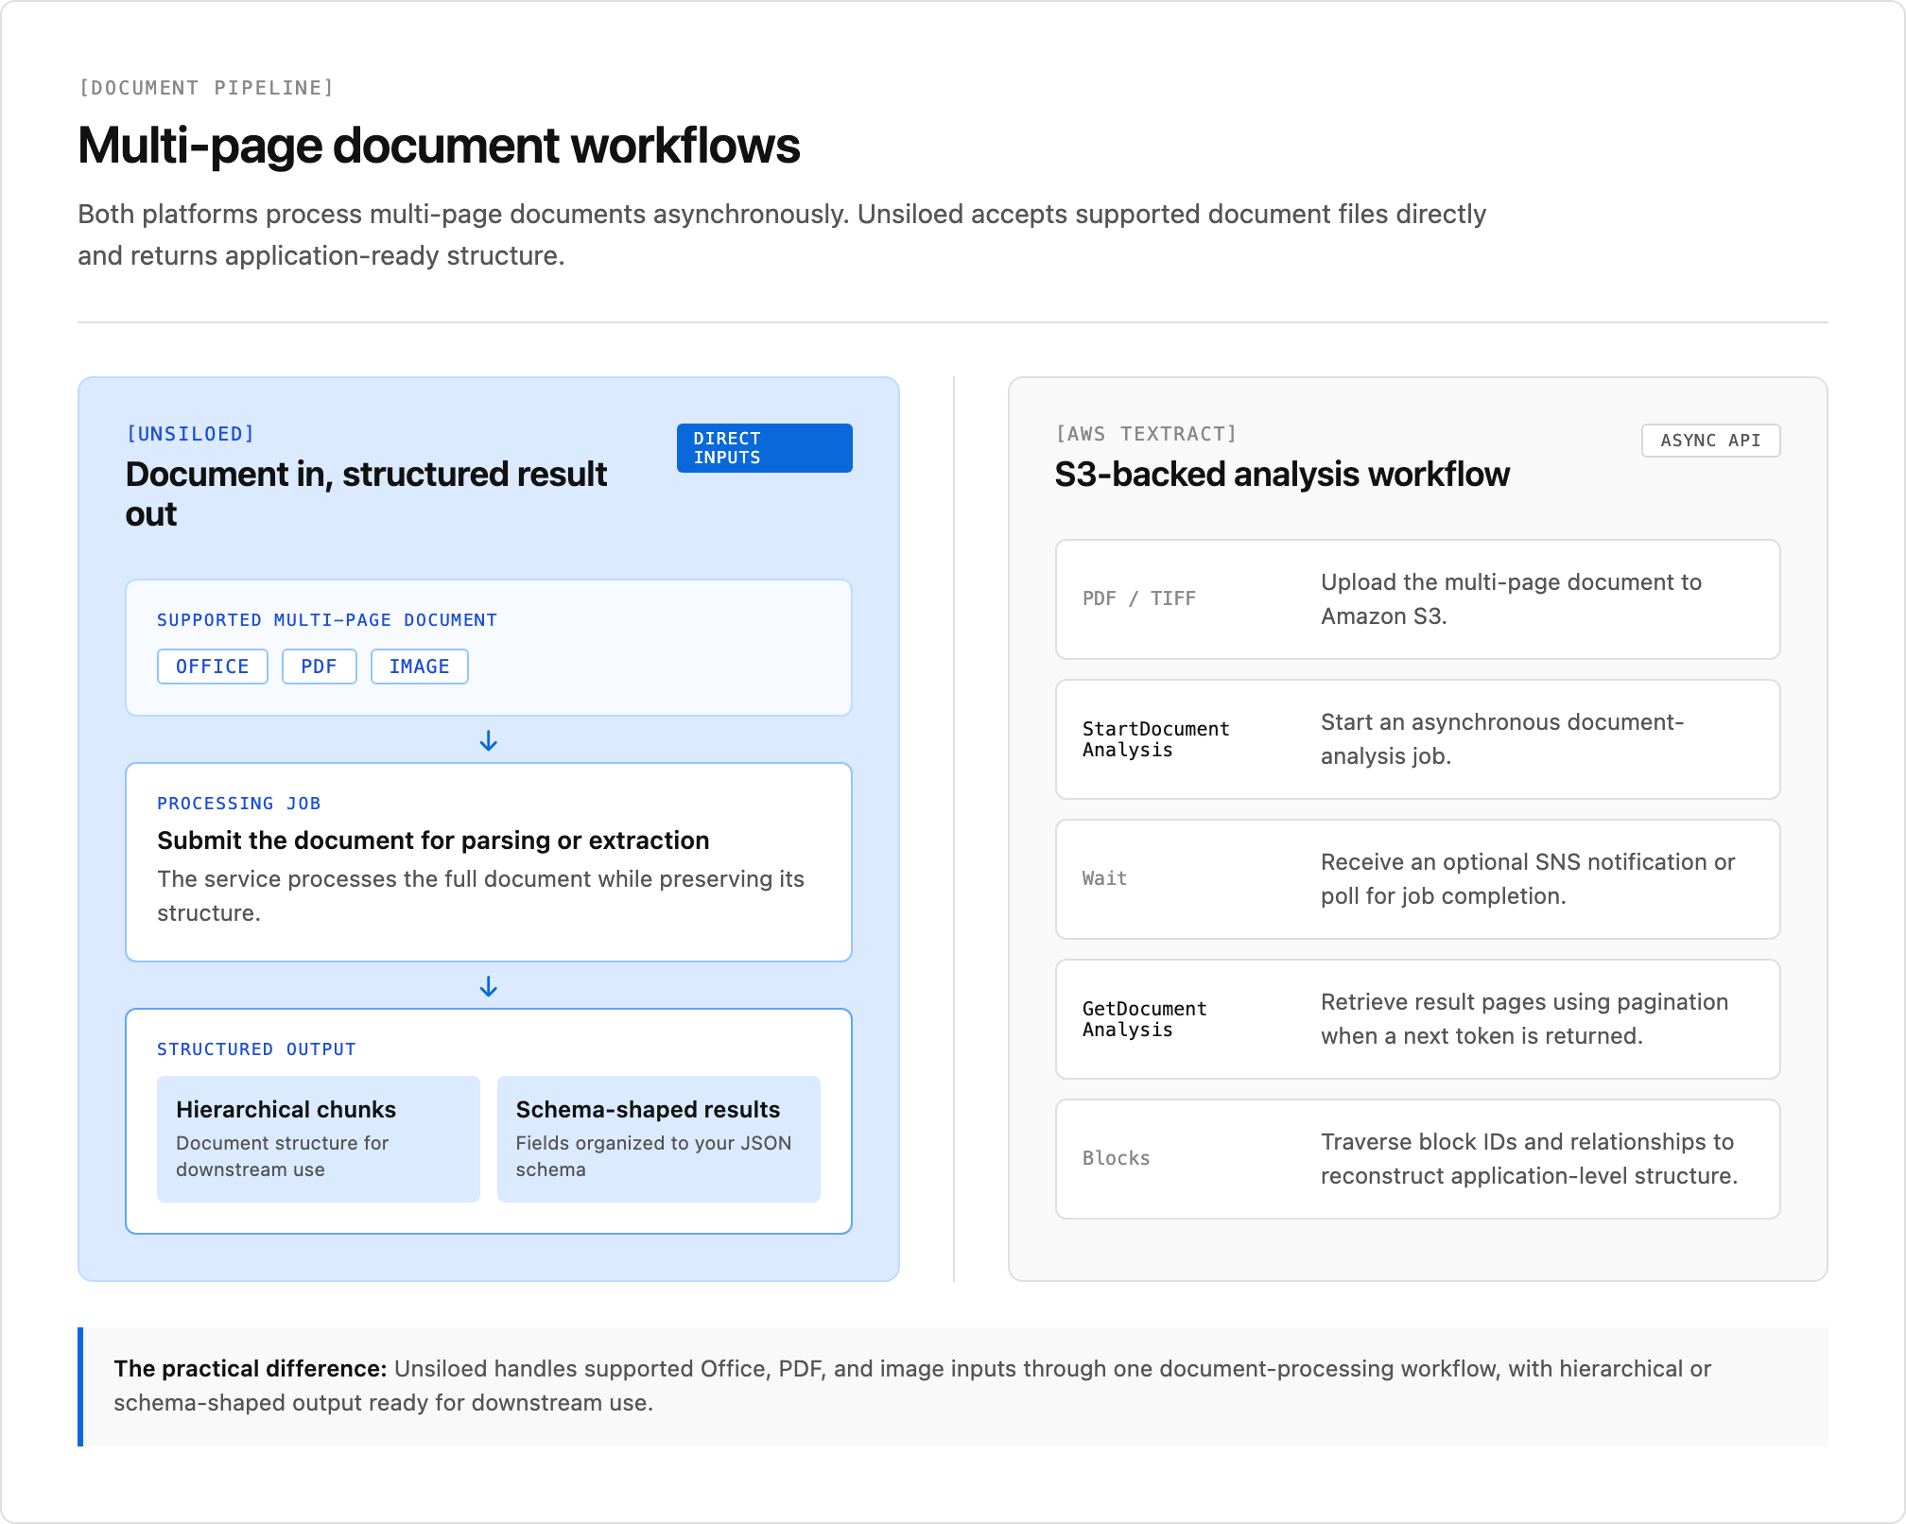Click the PROCESSING JOB label
This screenshot has height=1524, width=1906.
[239, 804]
